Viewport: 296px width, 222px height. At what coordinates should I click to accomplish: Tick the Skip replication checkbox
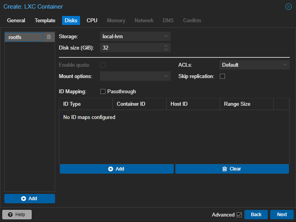tap(222, 76)
